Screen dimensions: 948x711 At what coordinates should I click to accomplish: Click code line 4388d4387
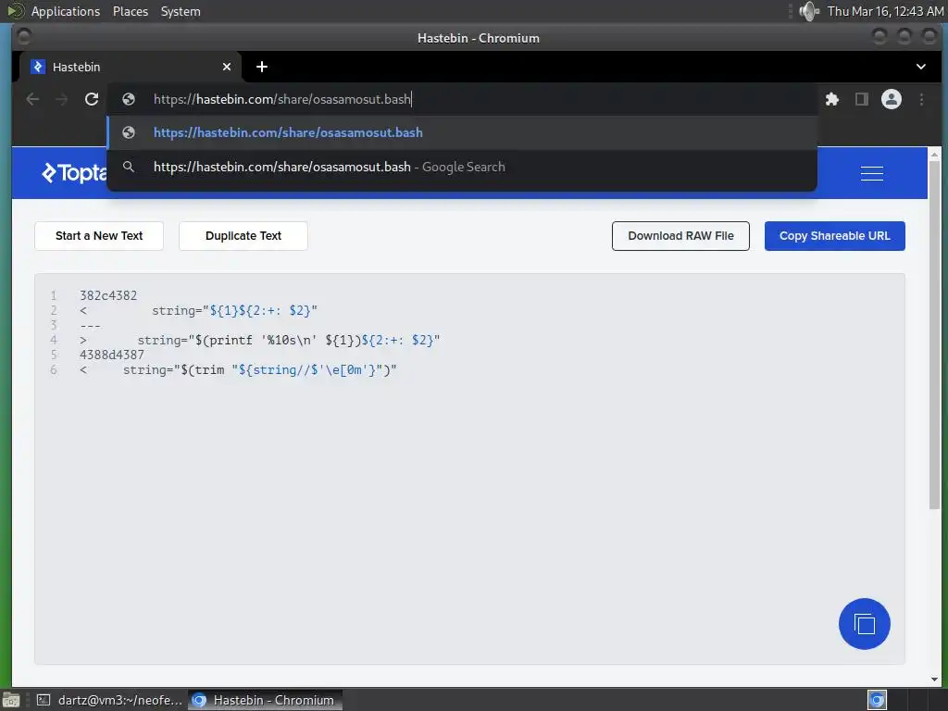pyautogui.click(x=112, y=355)
